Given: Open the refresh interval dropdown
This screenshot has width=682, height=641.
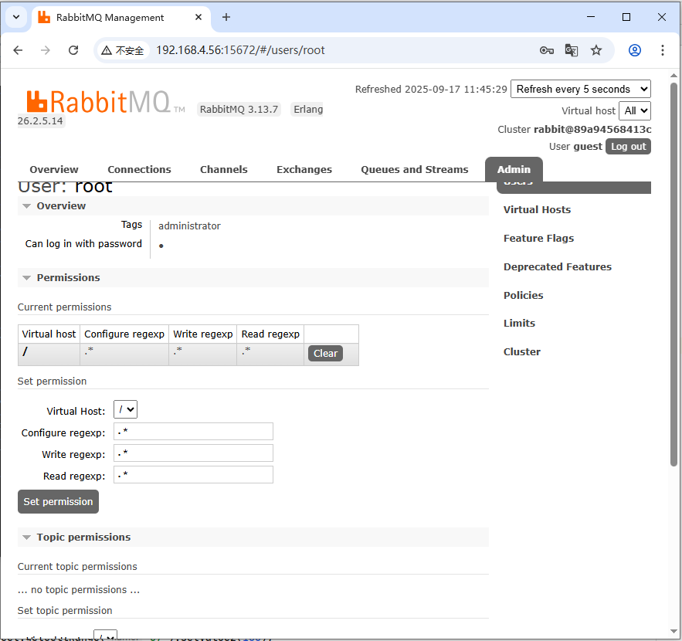Looking at the screenshot, I should click(580, 90).
